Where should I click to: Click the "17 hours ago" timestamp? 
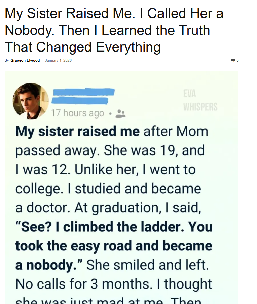77,113
